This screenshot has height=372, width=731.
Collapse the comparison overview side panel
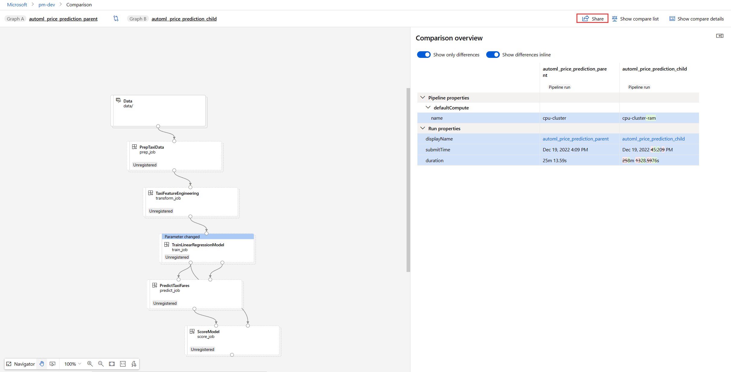(720, 36)
